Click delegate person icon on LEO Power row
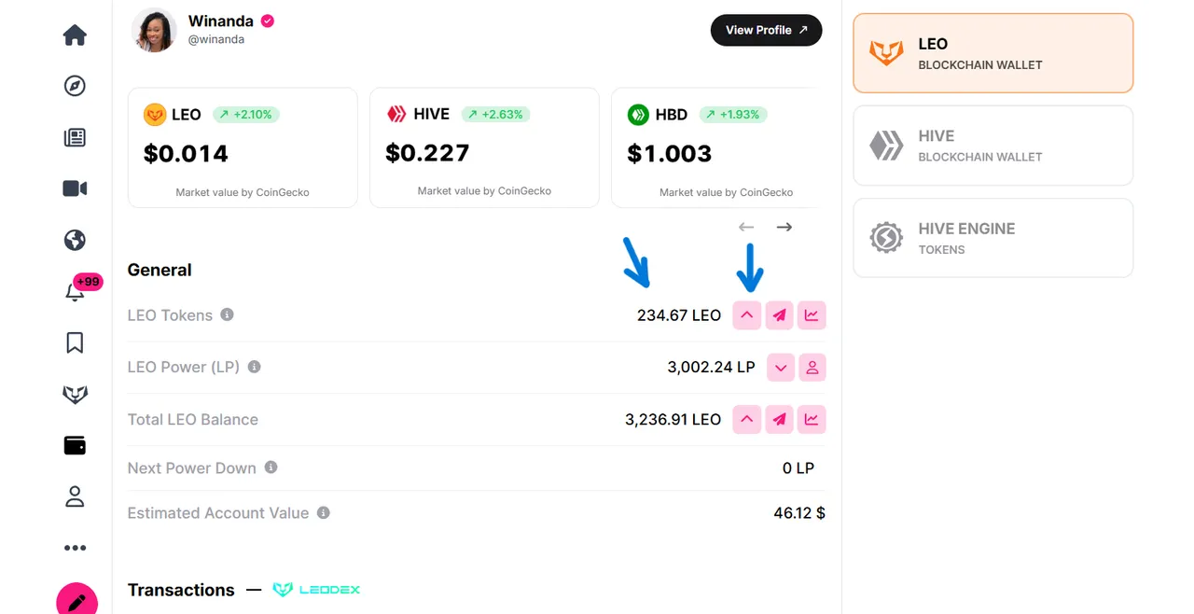Viewport: 1194px width, 614px height. pyautogui.click(x=812, y=368)
